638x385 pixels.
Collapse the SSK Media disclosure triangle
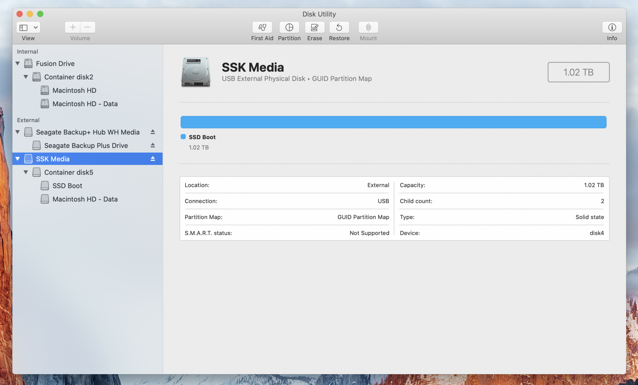coord(18,159)
